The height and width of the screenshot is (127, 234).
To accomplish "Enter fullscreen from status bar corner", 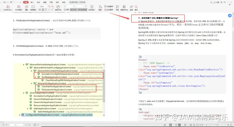I will point(231,125).
